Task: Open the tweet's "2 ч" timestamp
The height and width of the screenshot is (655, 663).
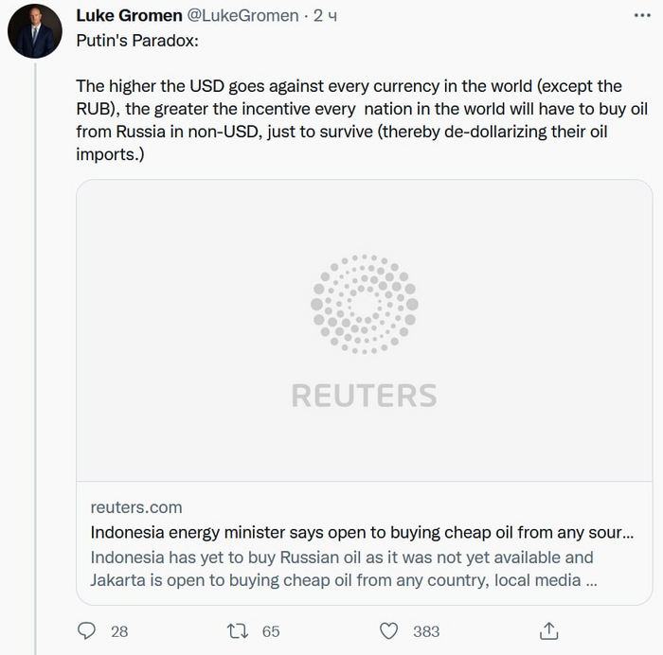Action: click(x=326, y=15)
